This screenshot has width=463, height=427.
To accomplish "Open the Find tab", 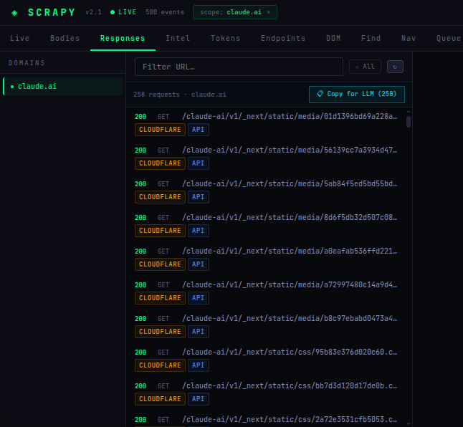I will pyautogui.click(x=371, y=38).
